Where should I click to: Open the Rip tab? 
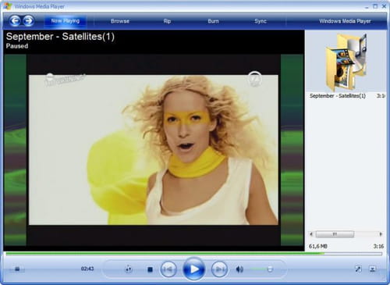167,21
